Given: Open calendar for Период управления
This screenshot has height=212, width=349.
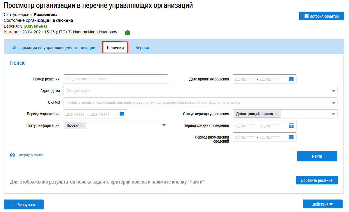Looking at the screenshot, I should click(x=122, y=114).
